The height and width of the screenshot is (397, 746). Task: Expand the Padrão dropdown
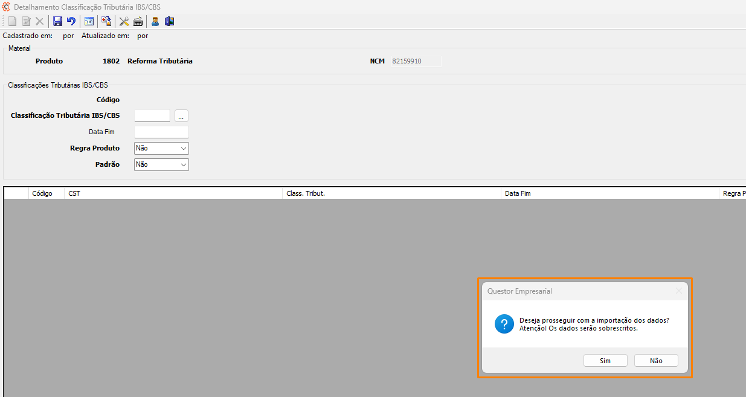click(161, 164)
